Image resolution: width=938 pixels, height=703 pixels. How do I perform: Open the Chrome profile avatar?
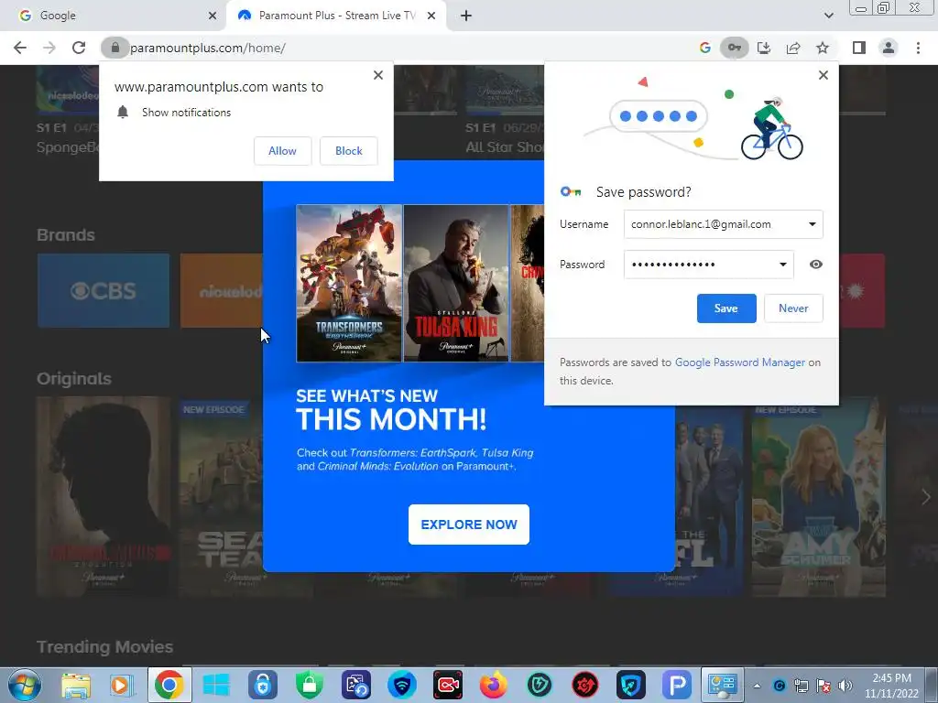889,48
